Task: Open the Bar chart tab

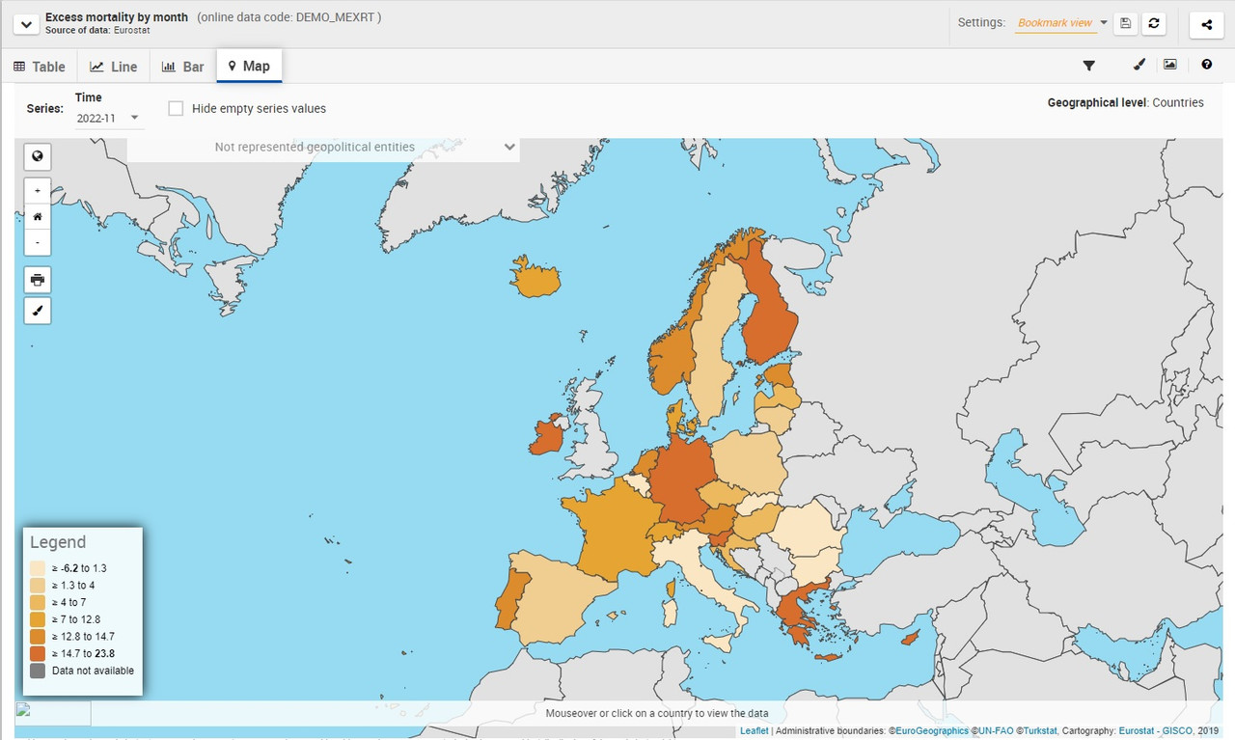Action: pyautogui.click(x=183, y=67)
